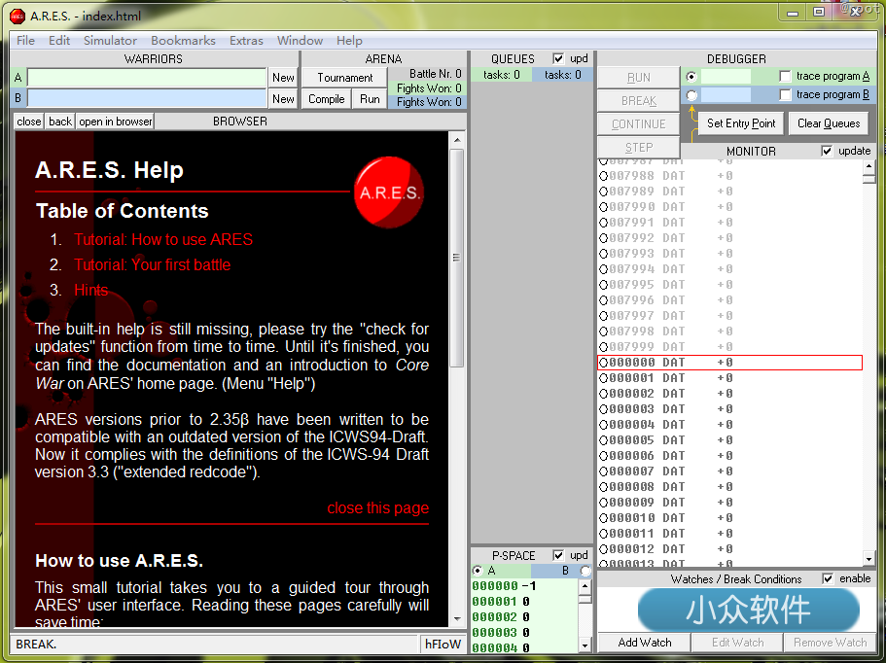
Task: Click New button for warrior A
Action: pyautogui.click(x=283, y=78)
